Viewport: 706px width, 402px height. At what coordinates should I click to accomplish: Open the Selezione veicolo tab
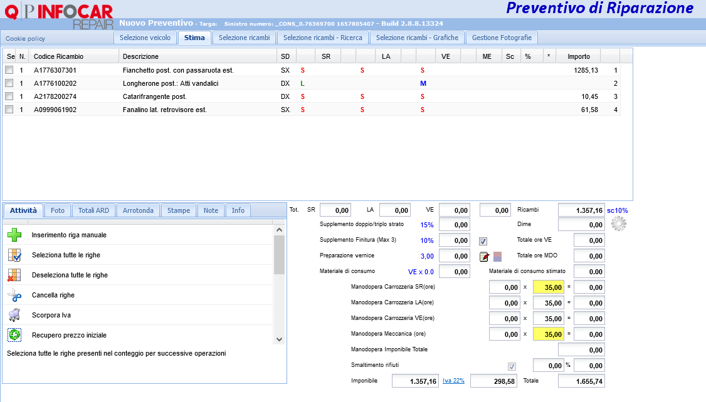click(x=145, y=38)
